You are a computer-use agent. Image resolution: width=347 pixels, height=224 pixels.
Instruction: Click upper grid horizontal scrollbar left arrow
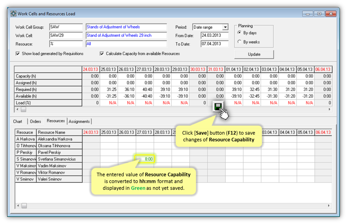click(18, 109)
